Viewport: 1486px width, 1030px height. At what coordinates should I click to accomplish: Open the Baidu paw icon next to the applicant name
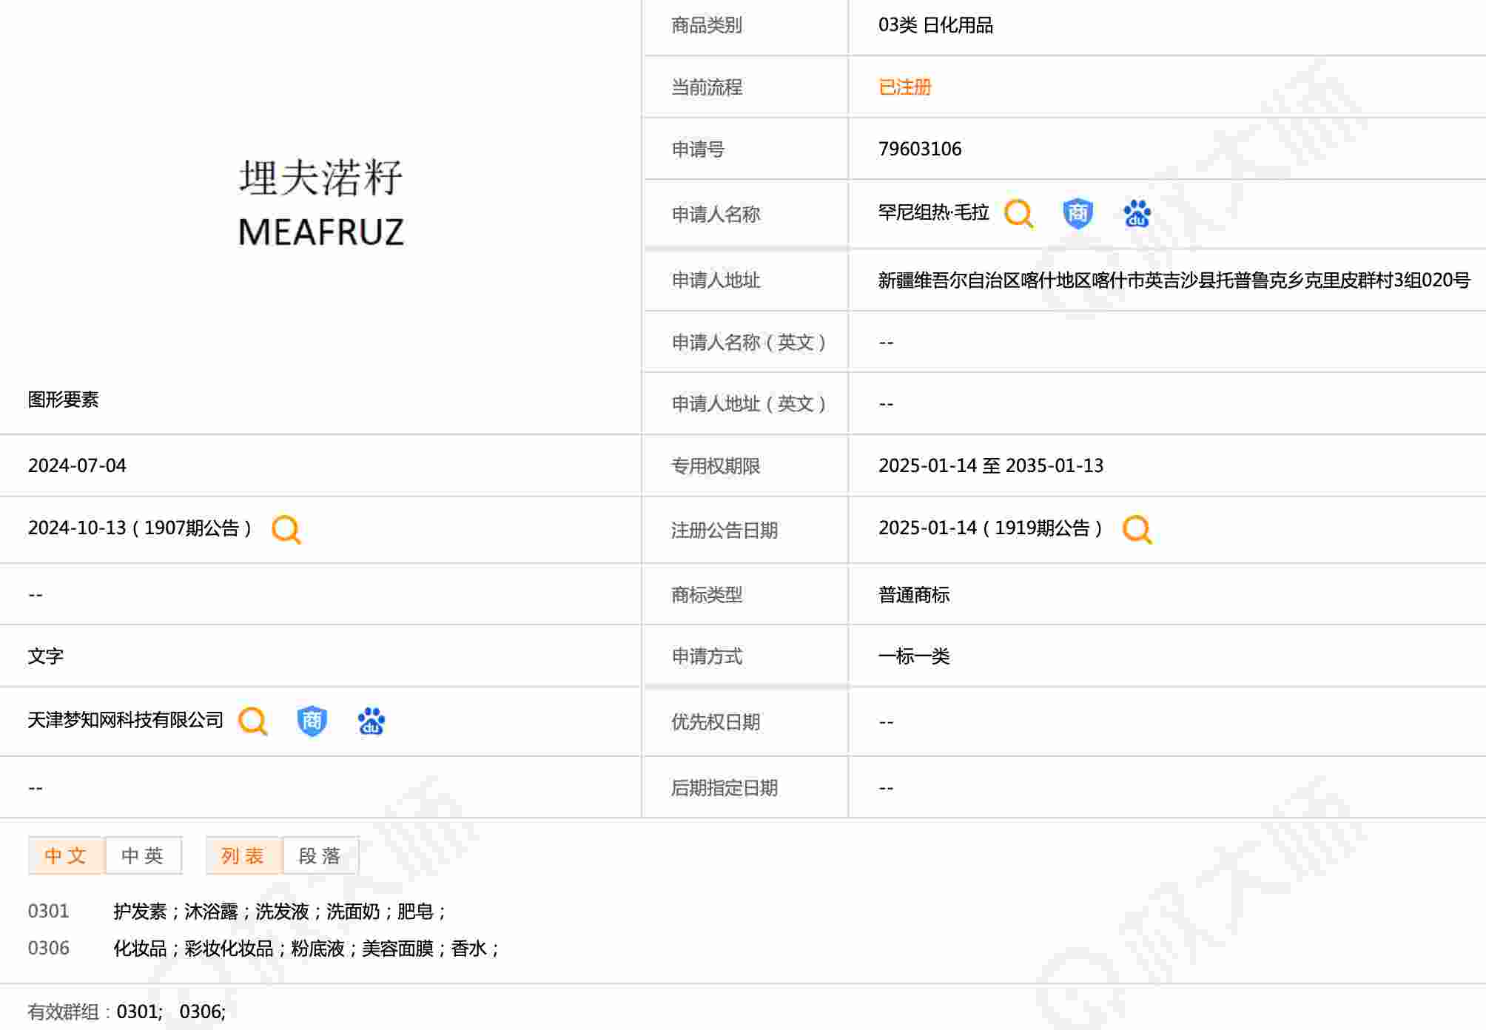coord(1137,214)
